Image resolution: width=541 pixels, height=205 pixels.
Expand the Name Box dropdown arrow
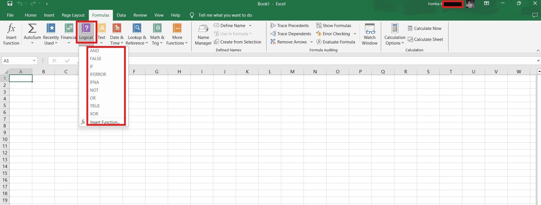(x=34, y=61)
